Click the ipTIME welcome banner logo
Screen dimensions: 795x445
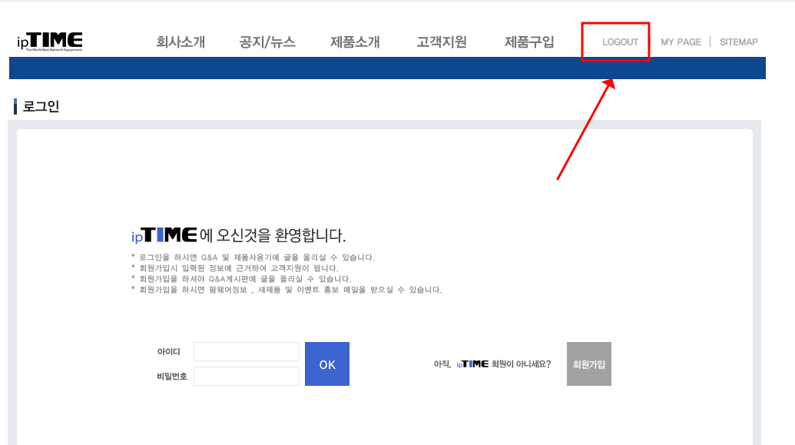pyautogui.click(x=164, y=235)
